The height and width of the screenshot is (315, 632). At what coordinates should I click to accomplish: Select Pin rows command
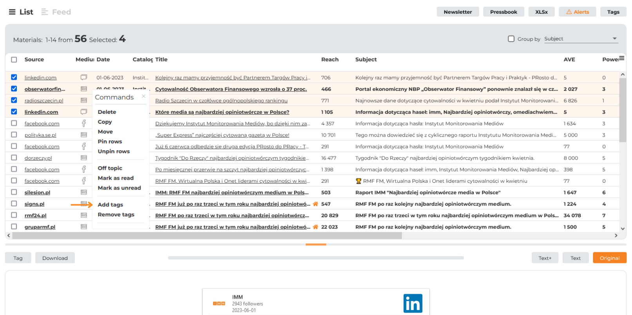(110, 142)
